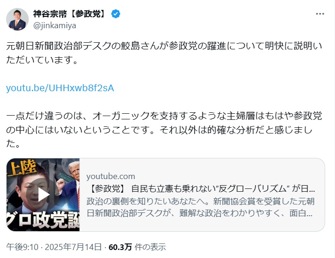Click the suited man with raised fist in thumbnail
This screenshot has width=335, height=258.
tap(71, 184)
